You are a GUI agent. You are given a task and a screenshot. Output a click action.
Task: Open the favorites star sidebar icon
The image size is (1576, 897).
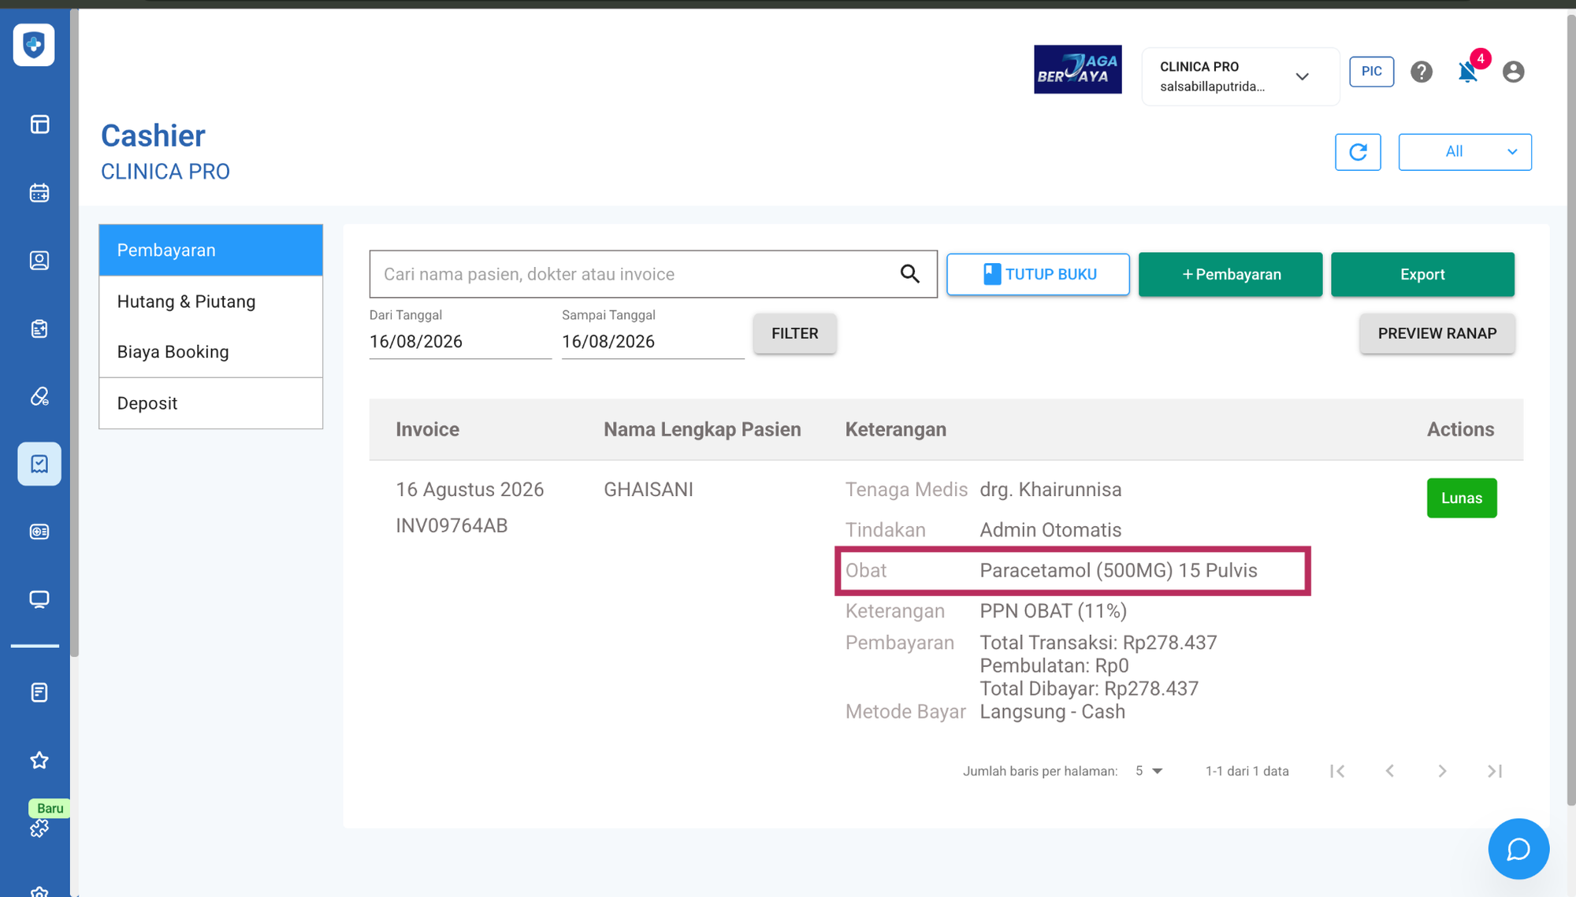pyautogui.click(x=39, y=760)
